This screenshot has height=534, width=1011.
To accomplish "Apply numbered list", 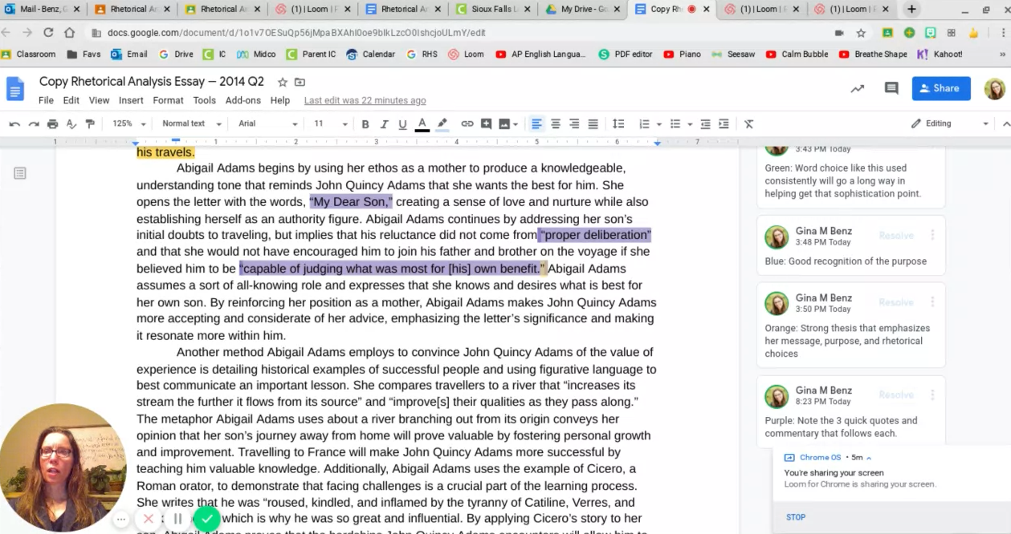I will 644,124.
